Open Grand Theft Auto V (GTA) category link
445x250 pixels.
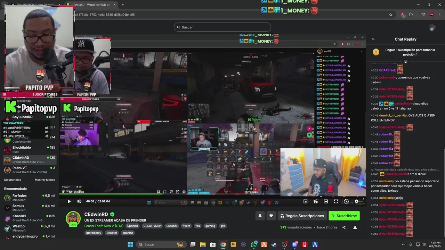(x=104, y=226)
